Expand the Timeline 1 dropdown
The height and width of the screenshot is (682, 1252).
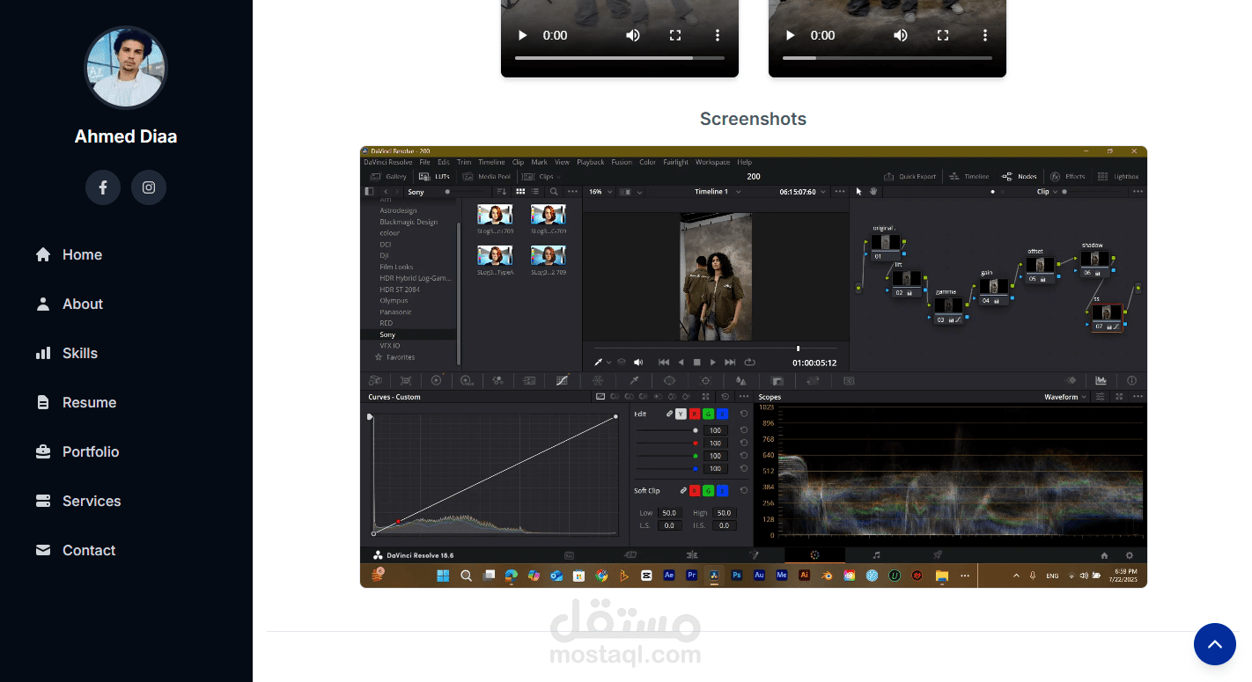click(717, 191)
